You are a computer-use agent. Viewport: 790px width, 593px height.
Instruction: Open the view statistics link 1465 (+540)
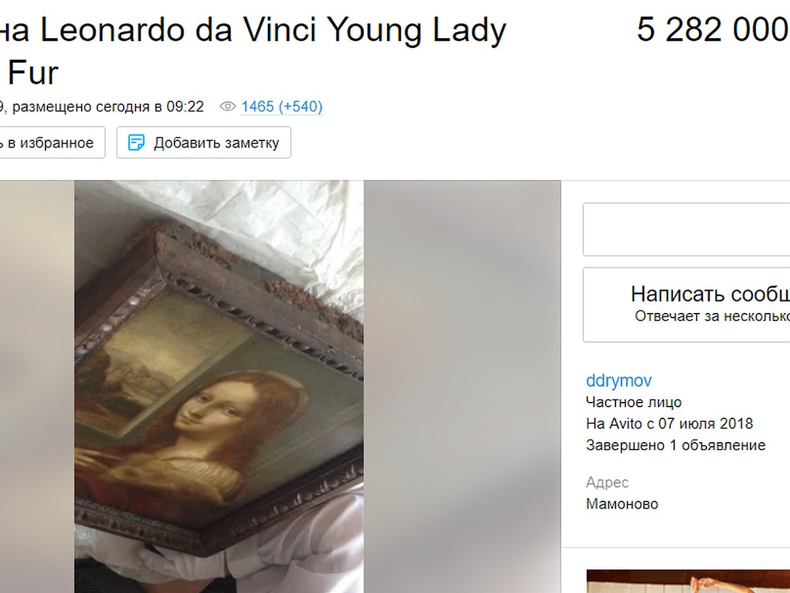coord(282,107)
